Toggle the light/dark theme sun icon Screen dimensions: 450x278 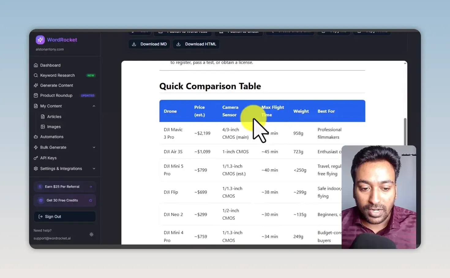pyautogui.click(x=92, y=235)
